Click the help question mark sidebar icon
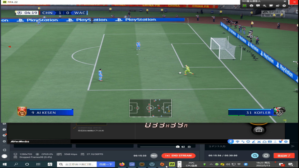 click(4, 129)
